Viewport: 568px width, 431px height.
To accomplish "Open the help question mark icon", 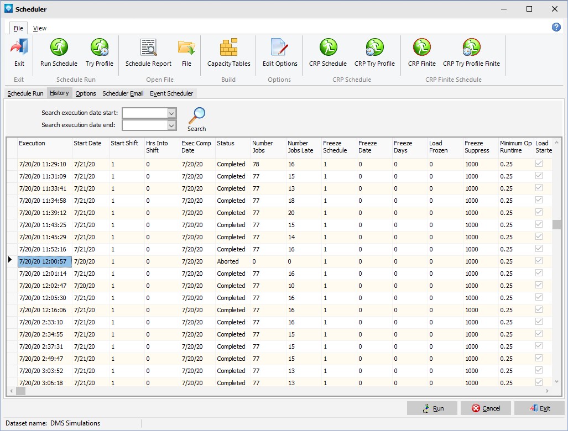I will click(556, 27).
